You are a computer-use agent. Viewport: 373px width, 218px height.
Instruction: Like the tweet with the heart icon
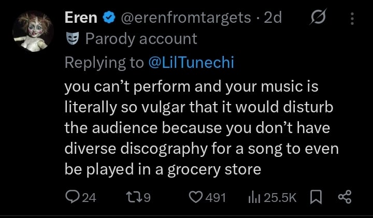point(195,197)
